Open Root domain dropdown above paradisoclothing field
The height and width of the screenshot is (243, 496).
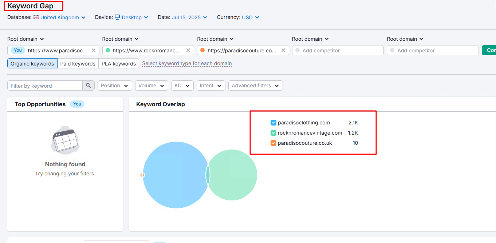point(25,39)
